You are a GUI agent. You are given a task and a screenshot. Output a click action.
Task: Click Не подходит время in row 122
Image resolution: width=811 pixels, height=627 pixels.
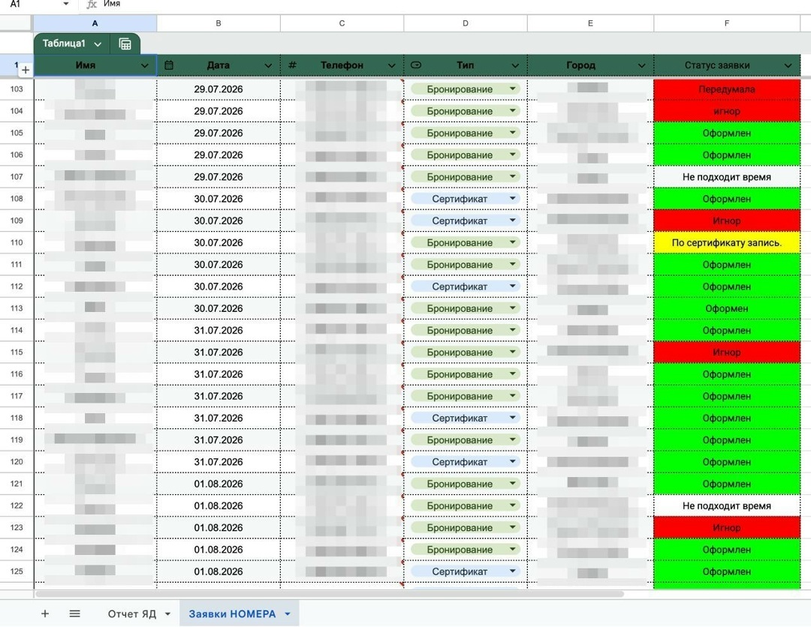[x=727, y=505]
